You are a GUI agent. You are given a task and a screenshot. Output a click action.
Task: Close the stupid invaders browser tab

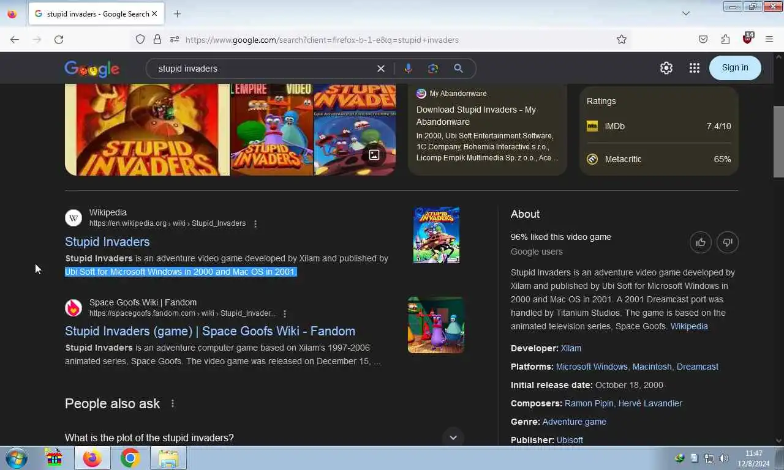coord(154,13)
